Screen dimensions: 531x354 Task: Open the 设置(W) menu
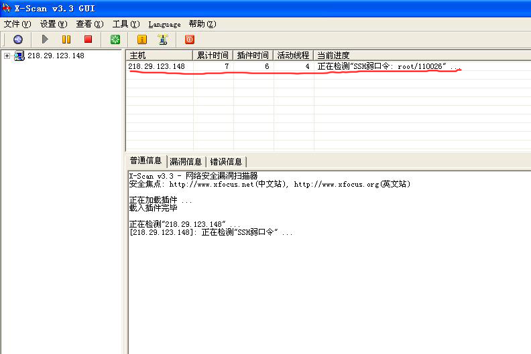coord(54,24)
